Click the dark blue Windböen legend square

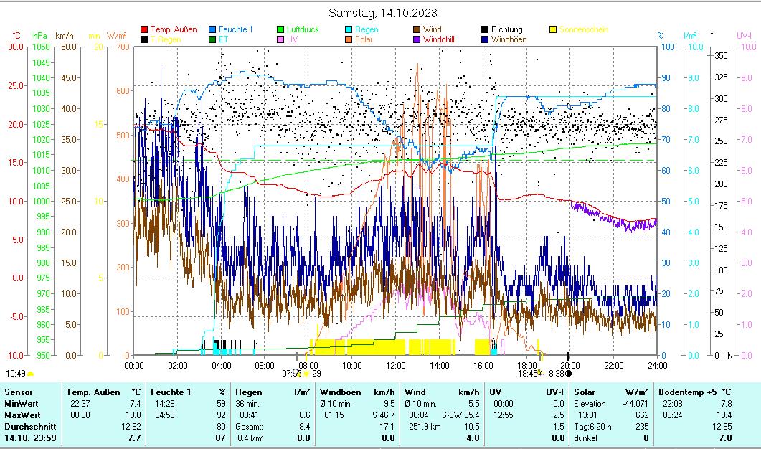pos(485,40)
